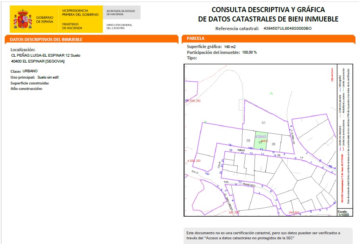
Task: Click 'FRANCISCO' street label on the map
Action: 249,185
